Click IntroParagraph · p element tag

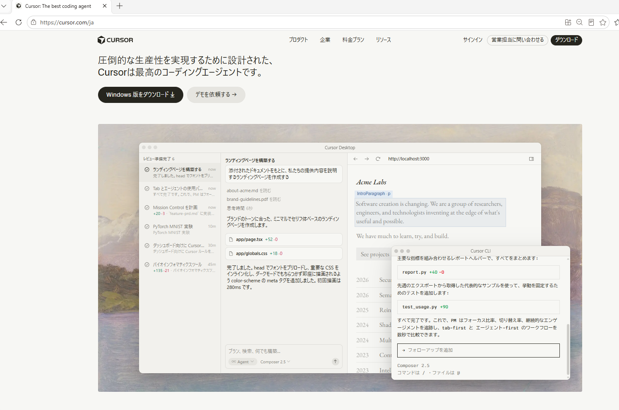[x=374, y=193]
